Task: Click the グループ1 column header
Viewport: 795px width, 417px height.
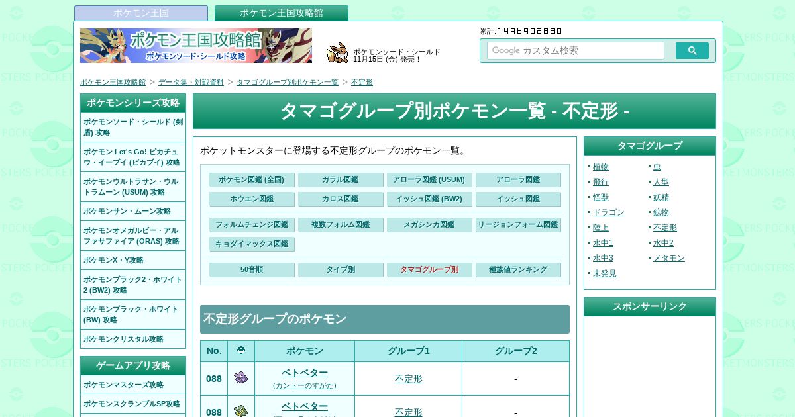Action: [x=408, y=351]
